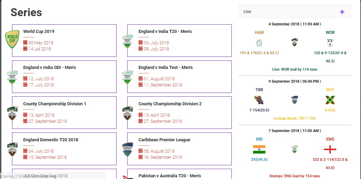This screenshot has width=361, height=179.
Task: Open Pakistan v Australia T20 - Men's series
Action: 169,176
